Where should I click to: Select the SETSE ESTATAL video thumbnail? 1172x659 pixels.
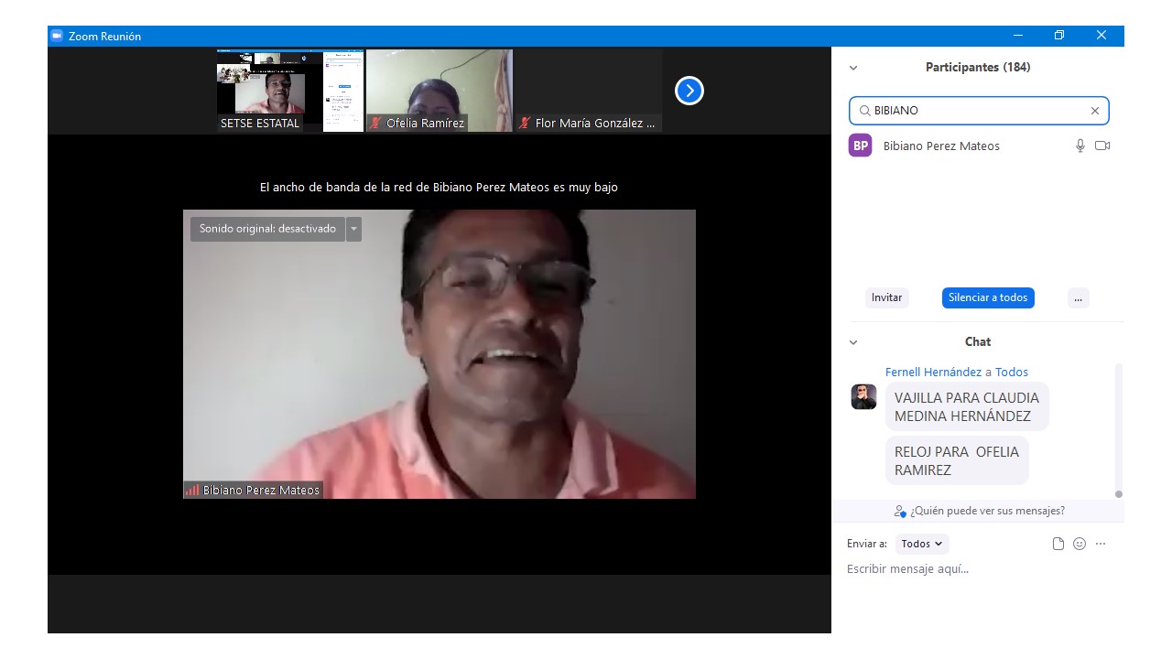coord(289,91)
